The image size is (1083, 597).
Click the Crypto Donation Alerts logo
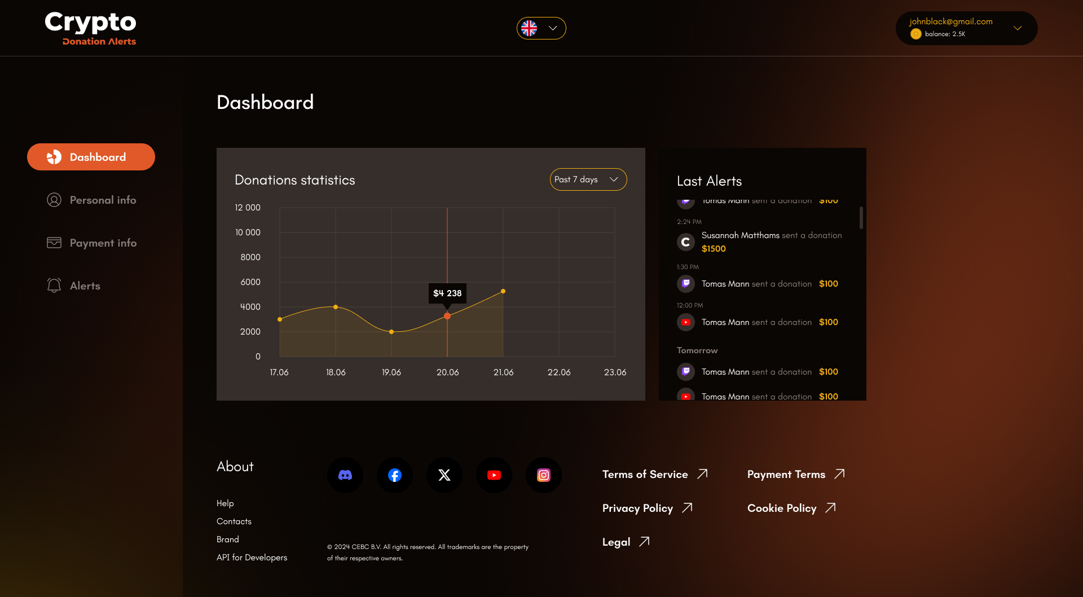(90, 28)
